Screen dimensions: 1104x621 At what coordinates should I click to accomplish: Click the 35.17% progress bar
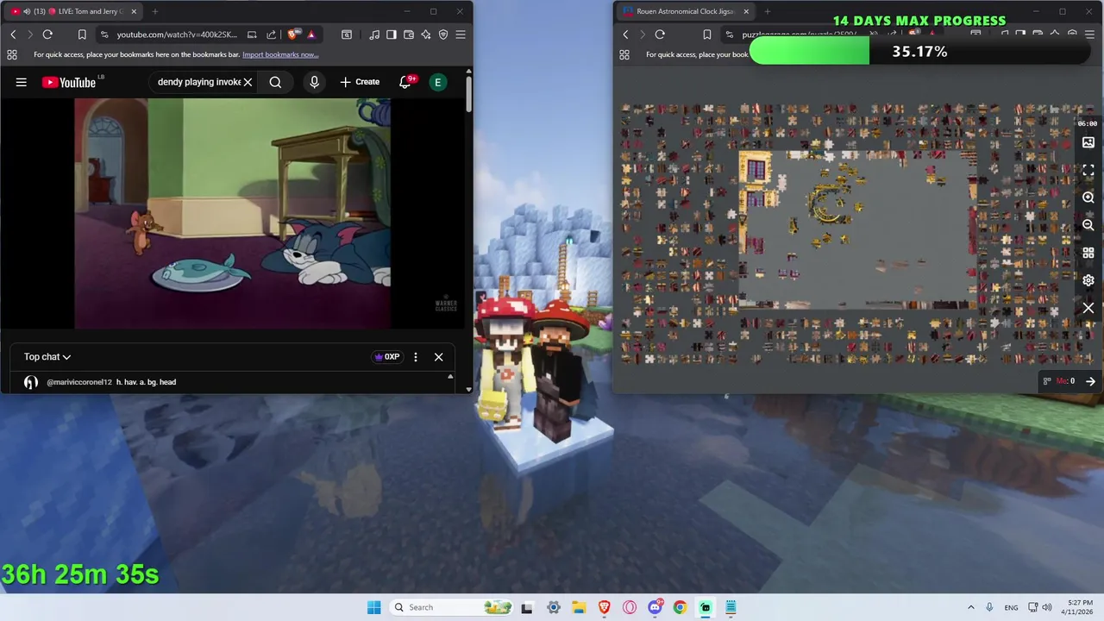(920, 52)
